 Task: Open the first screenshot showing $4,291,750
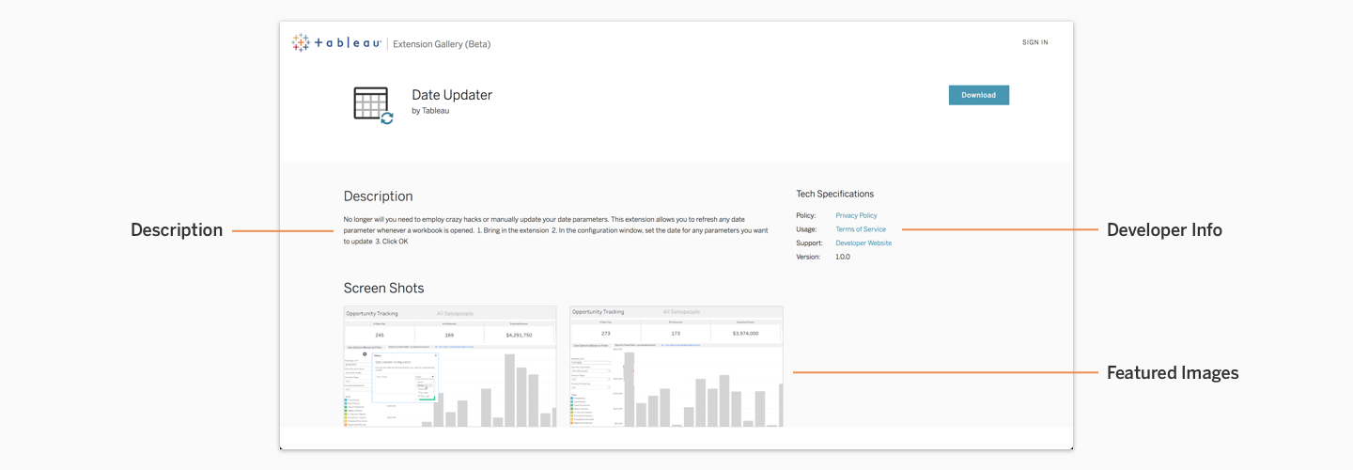coord(449,366)
